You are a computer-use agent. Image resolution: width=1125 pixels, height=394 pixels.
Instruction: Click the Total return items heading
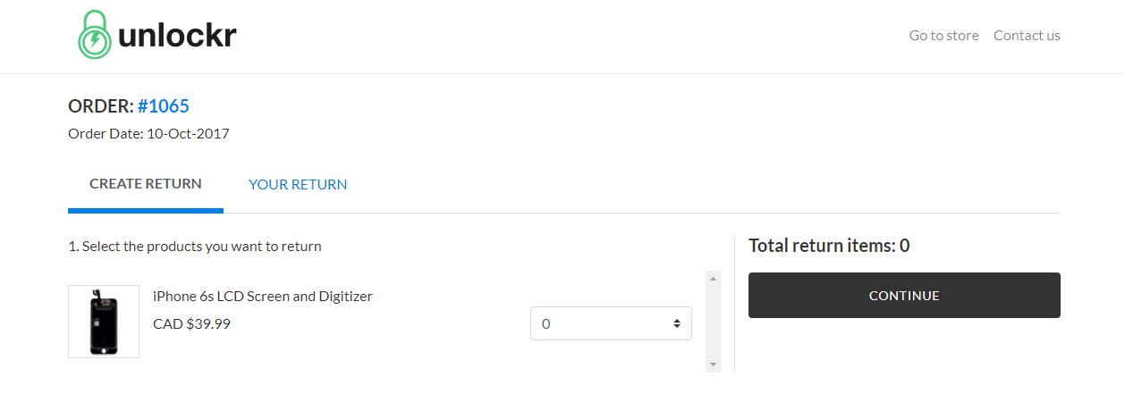(829, 246)
